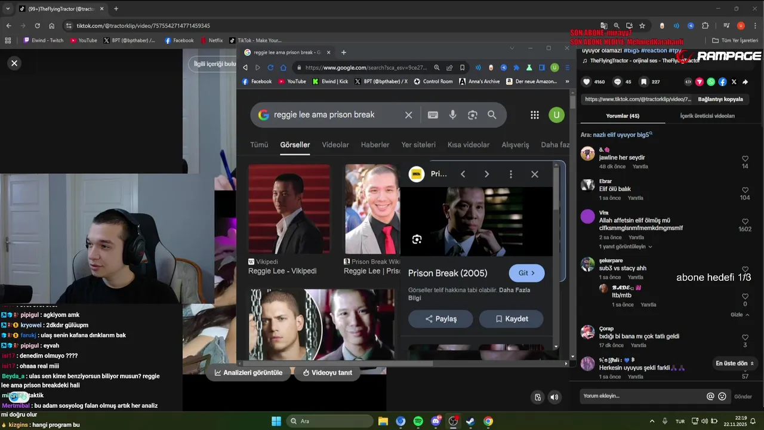Clear the Google search query with X
The height and width of the screenshot is (430, 764).
pyautogui.click(x=408, y=115)
